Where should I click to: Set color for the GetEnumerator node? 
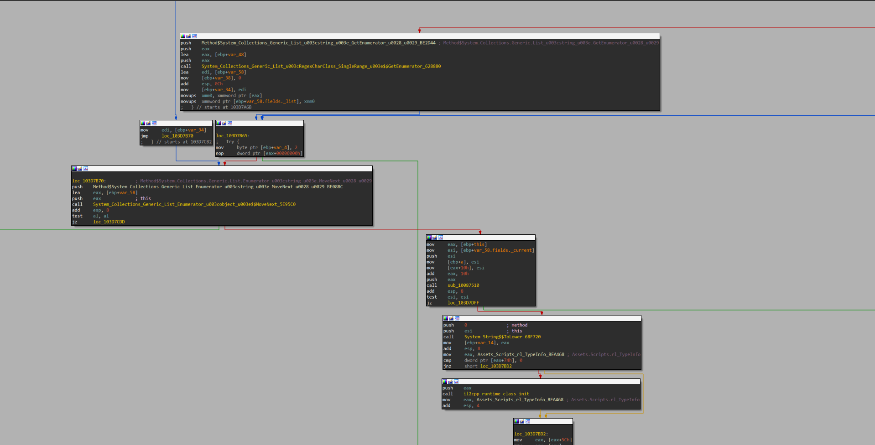(183, 36)
